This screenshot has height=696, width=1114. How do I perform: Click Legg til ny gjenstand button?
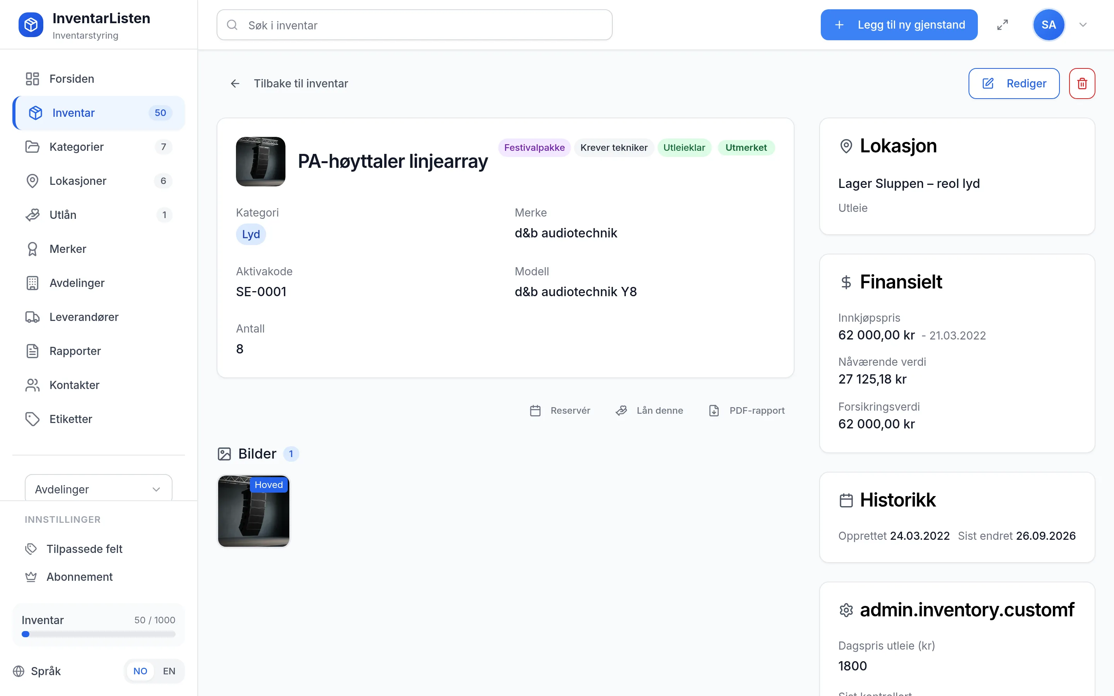click(899, 25)
